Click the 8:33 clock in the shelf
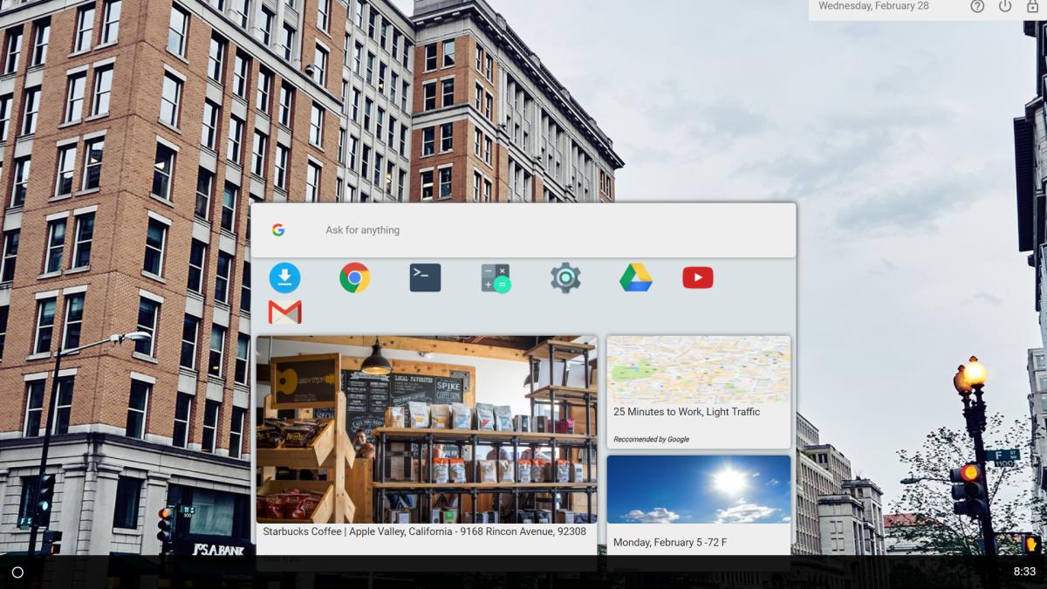Viewport: 1047px width, 589px height. click(x=1024, y=572)
